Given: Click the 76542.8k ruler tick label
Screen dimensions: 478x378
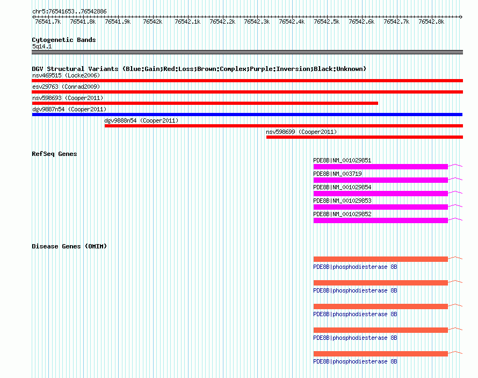Looking at the screenshot, I should click(x=431, y=22).
